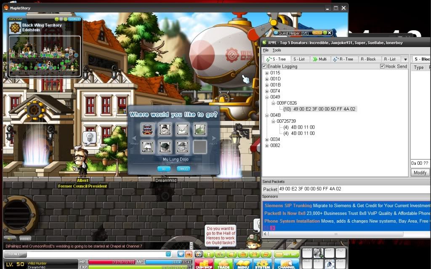This screenshot has width=431, height=269.
Task: Open the TO ALL chat target selector
Action: 15,254
